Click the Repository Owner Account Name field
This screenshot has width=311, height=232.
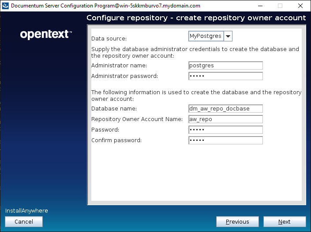[225, 119]
